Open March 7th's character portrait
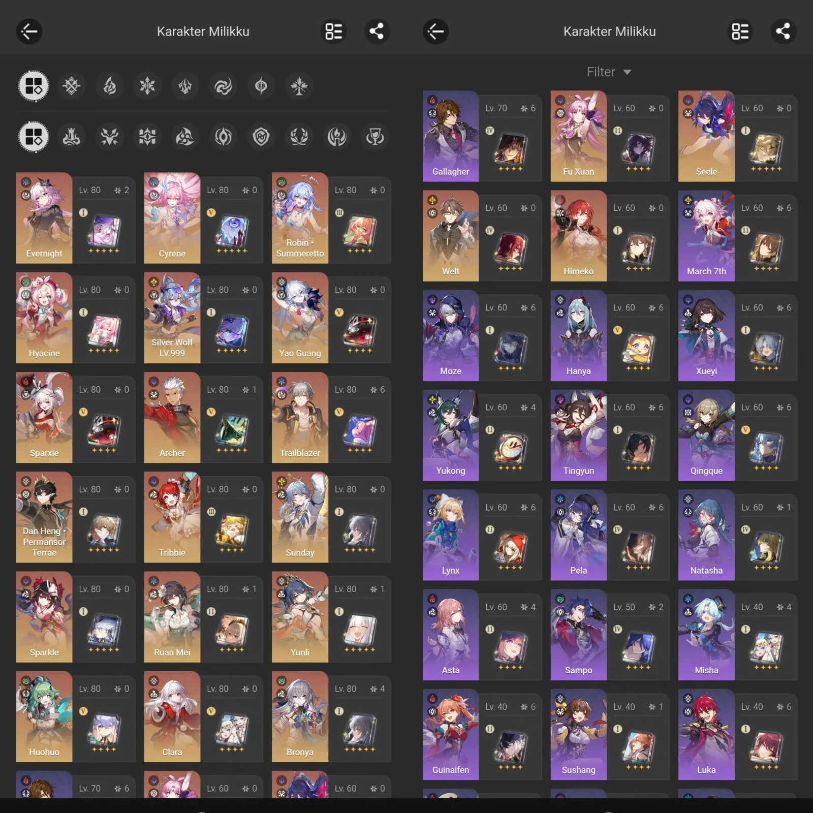Image resolution: width=813 pixels, height=813 pixels. (x=706, y=236)
